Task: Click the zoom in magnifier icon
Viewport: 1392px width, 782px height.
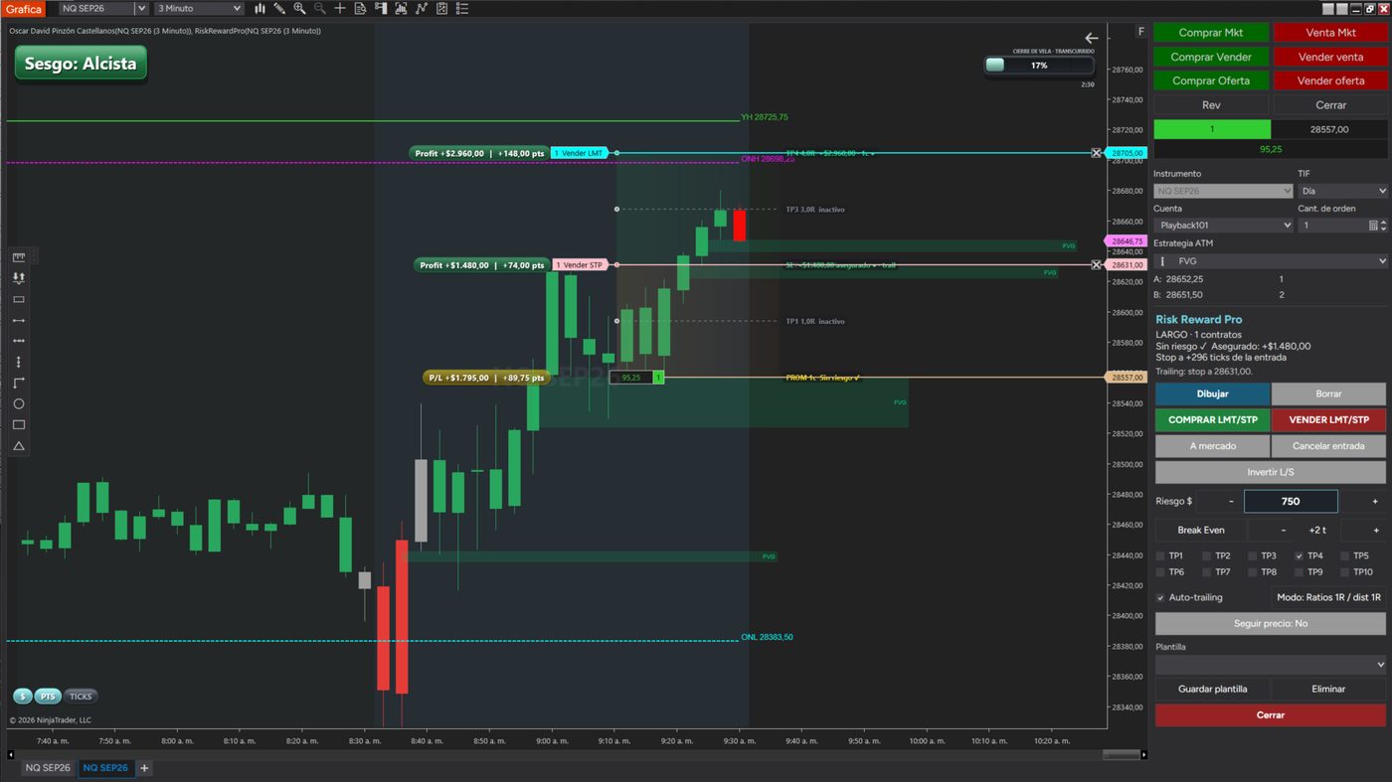Action: 299,9
